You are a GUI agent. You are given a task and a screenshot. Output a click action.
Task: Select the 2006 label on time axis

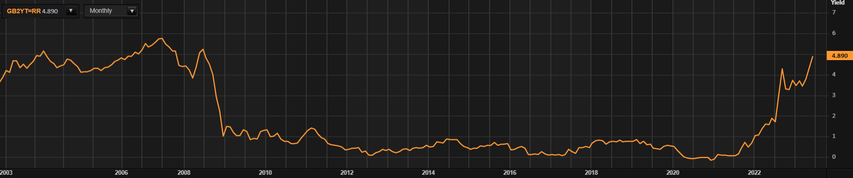coord(121,173)
